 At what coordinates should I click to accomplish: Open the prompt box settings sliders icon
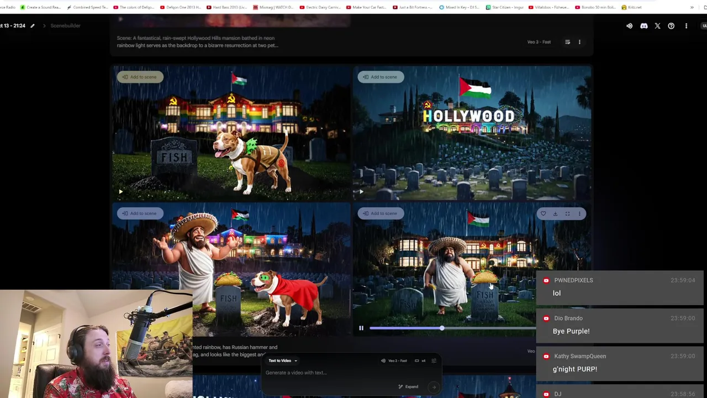[x=434, y=361]
